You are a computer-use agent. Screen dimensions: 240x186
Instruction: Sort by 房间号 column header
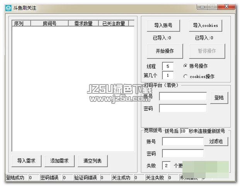pyautogui.click(x=49, y=24)
